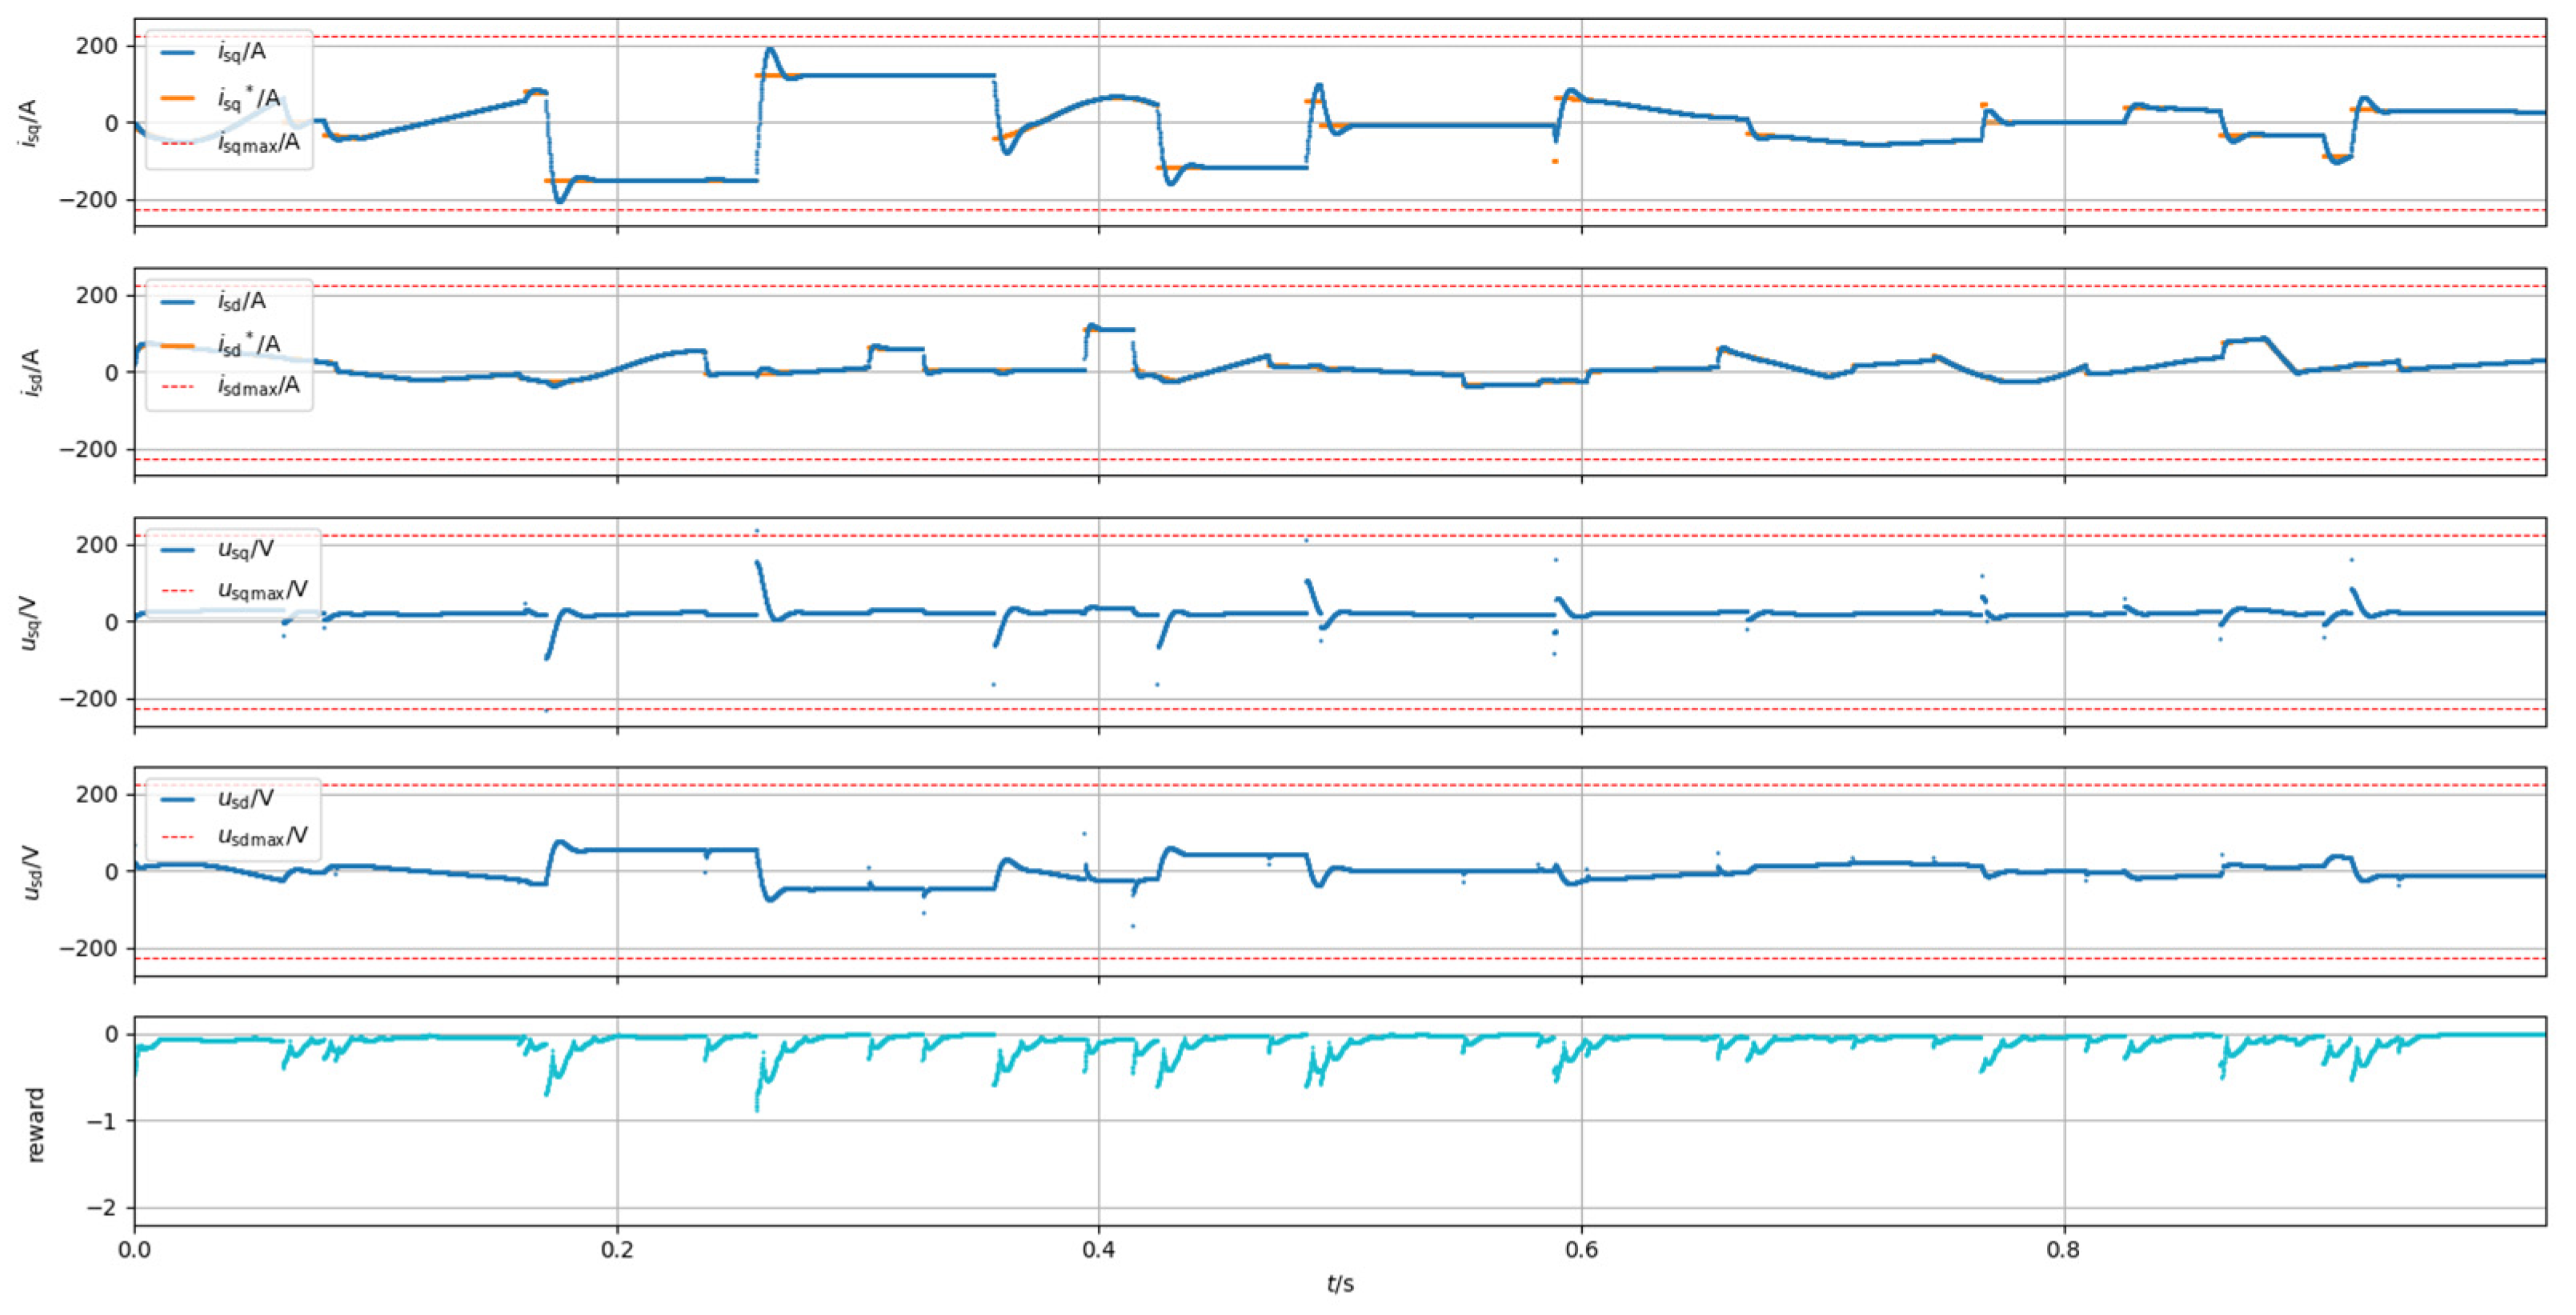Click the i_sqmax/A legend label

pos(259,143)
